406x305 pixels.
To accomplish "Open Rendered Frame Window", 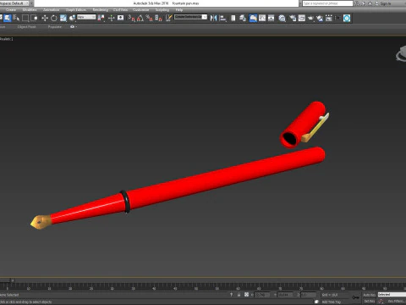I will tap(302, 19).
